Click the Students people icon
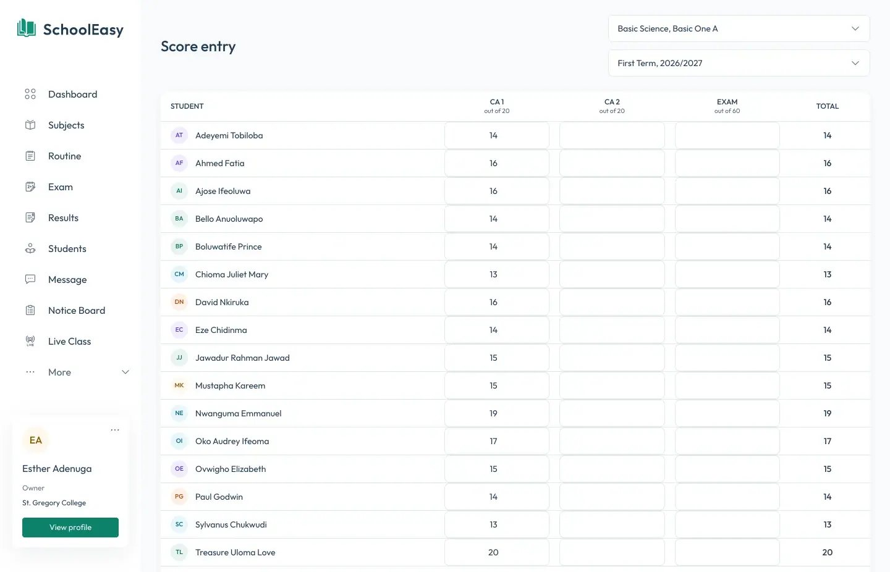This screenshot has height=572, width=890. coord(30,248)
